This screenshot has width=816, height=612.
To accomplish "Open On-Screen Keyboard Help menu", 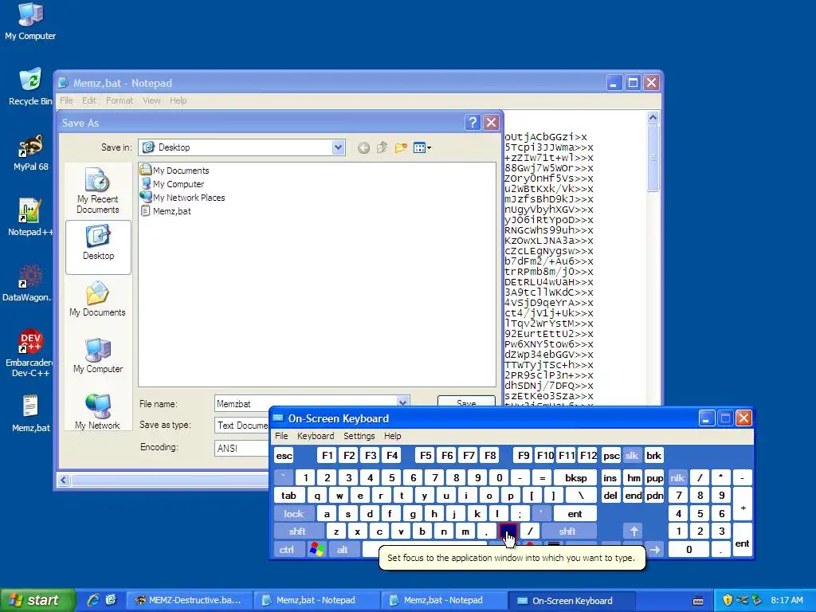I will (x=392, y=436).
